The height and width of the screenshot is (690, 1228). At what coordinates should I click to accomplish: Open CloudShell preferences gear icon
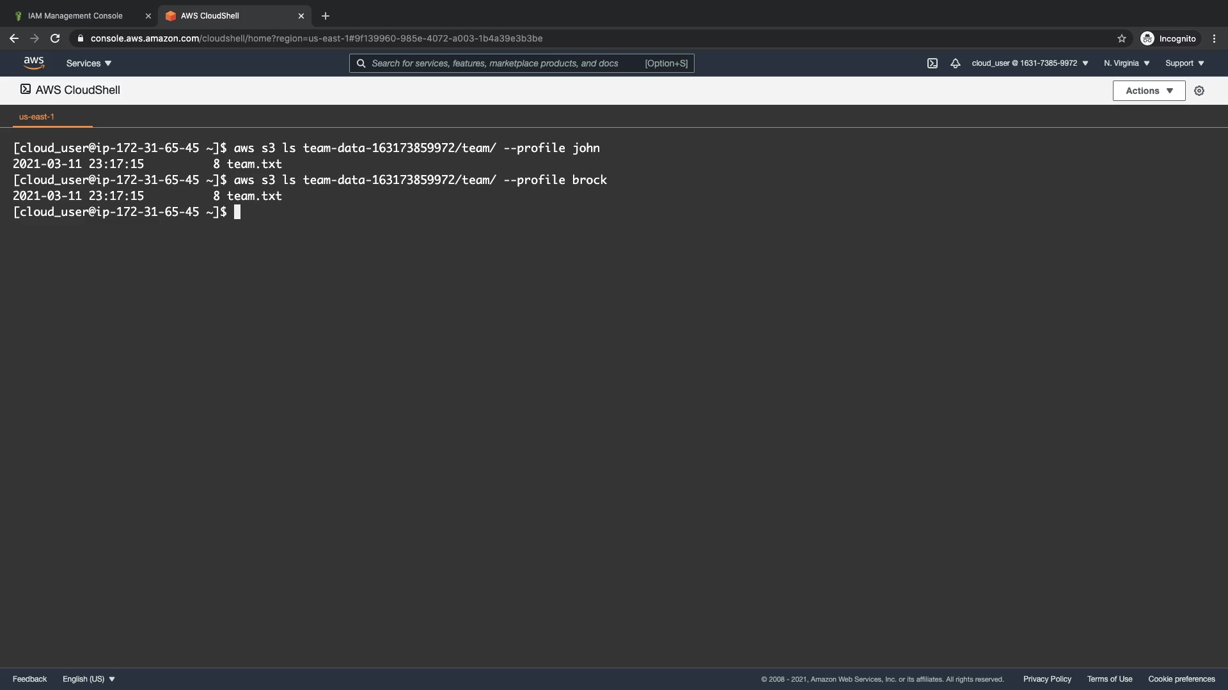(x=1199, y=91)
